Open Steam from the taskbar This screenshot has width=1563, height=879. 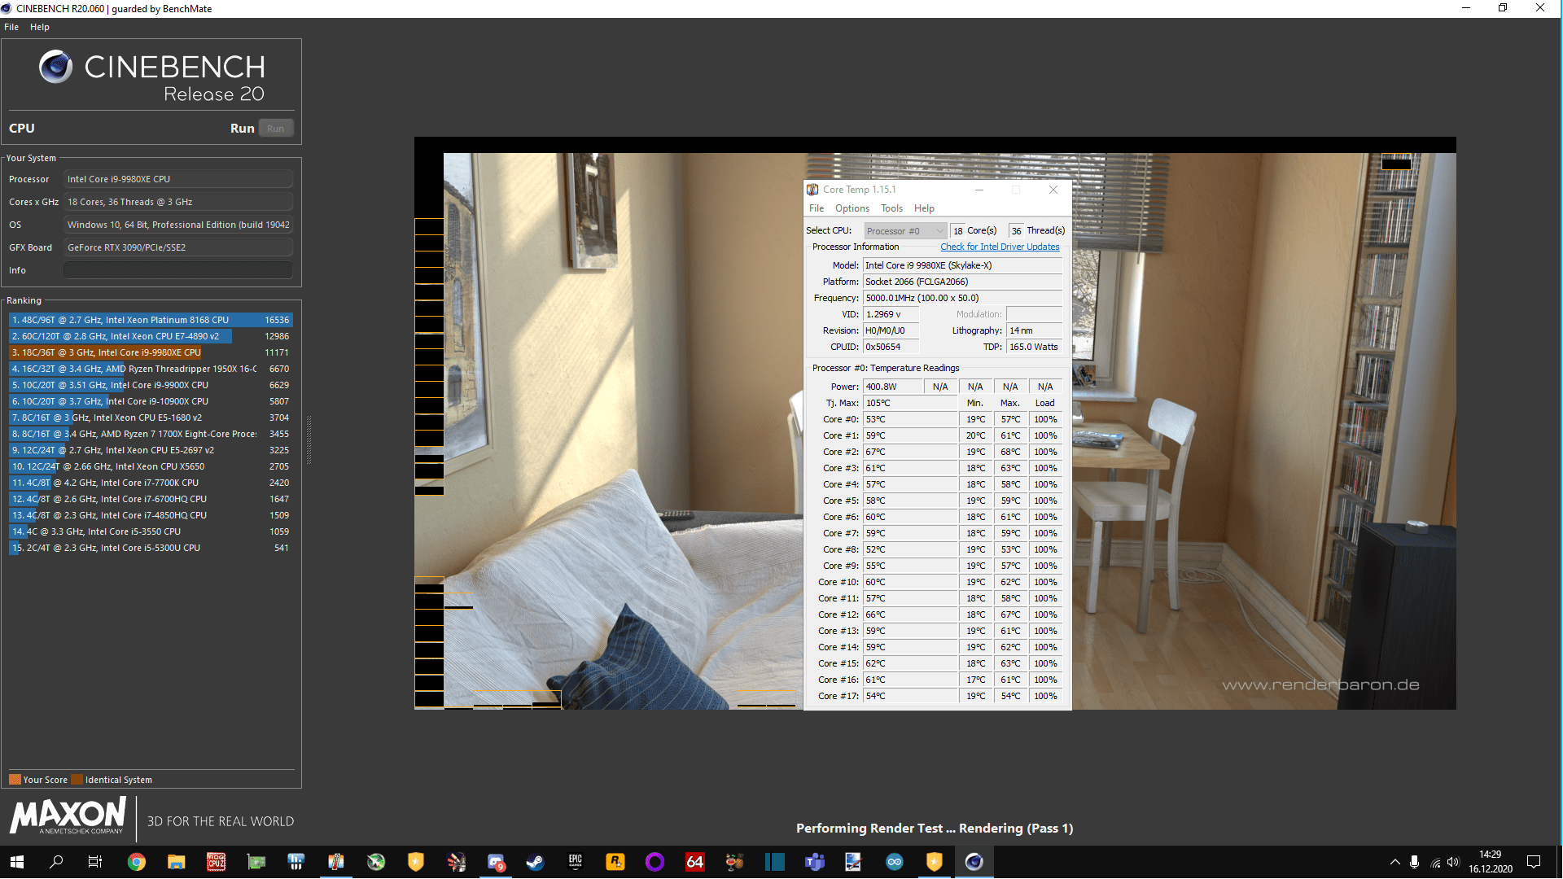pos(535,862)
